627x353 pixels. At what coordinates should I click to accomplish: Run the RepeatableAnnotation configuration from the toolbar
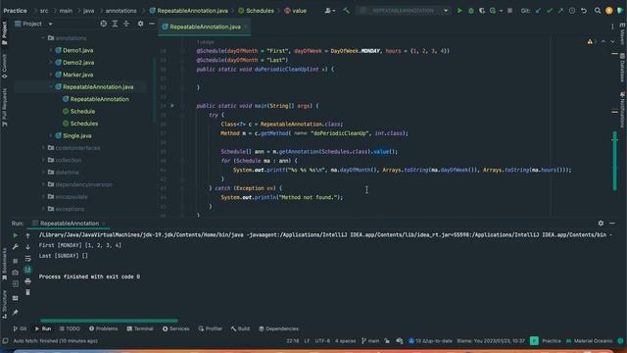tap(459, 11)
